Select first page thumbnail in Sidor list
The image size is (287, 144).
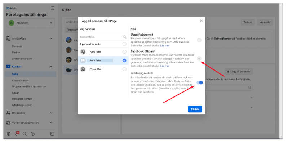(x=69, y=40)
